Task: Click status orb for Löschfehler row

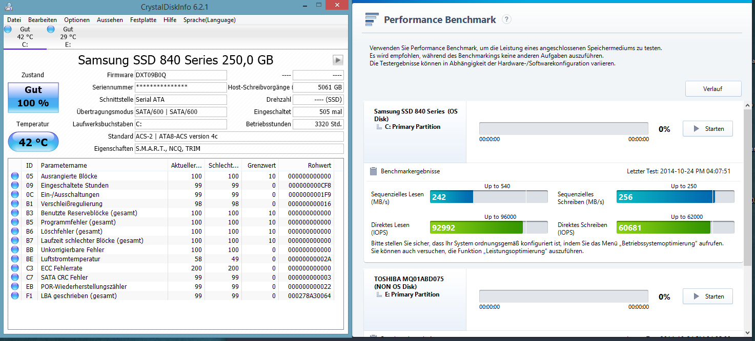Action: pyautogui.click(x=15, y=232)
